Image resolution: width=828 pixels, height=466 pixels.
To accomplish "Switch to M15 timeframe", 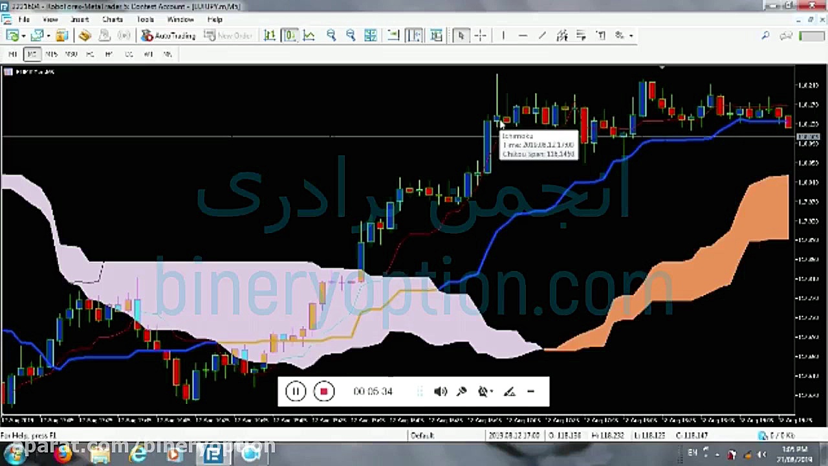I will pyautogui.click(x=51, y=54).
